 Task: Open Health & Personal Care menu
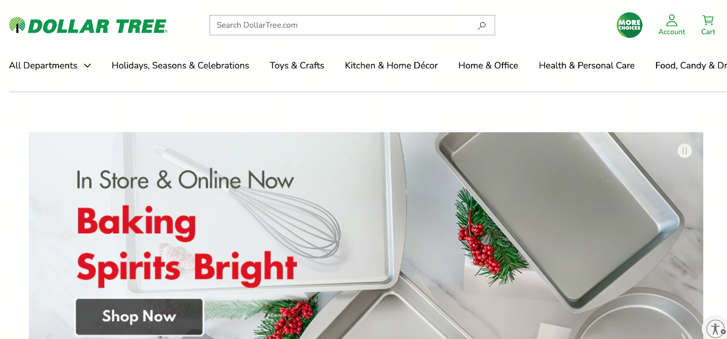coord(587,65)
